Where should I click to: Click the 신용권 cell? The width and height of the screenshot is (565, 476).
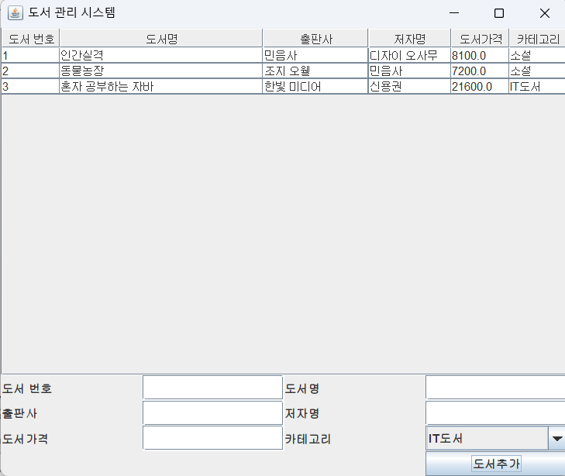coord(410,87)
